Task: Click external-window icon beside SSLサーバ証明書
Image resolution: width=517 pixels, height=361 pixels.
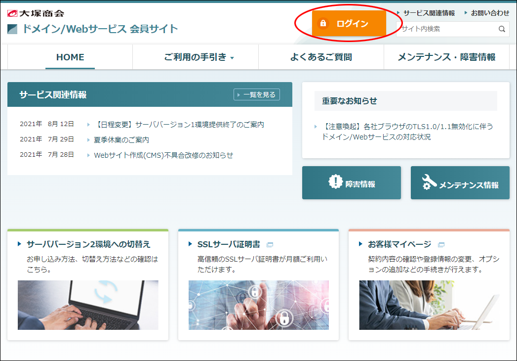Action: pyautogui.click(x=270, y=245)
